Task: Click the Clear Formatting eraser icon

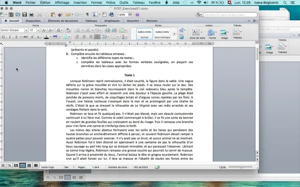Action: pos(68,30)
